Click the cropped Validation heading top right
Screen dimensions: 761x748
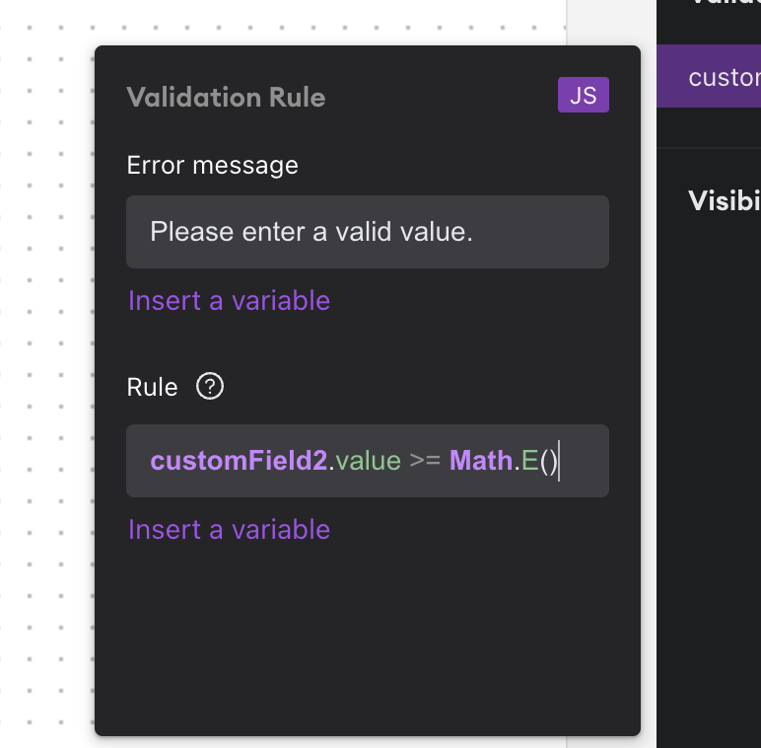click(725, 3)
